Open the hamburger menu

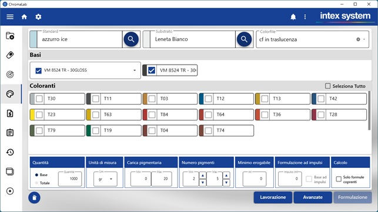point(10,17)
